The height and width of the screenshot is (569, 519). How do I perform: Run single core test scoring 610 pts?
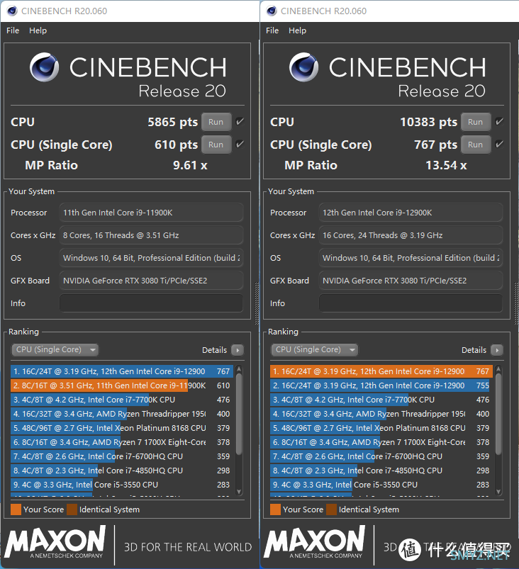[216, 145]
